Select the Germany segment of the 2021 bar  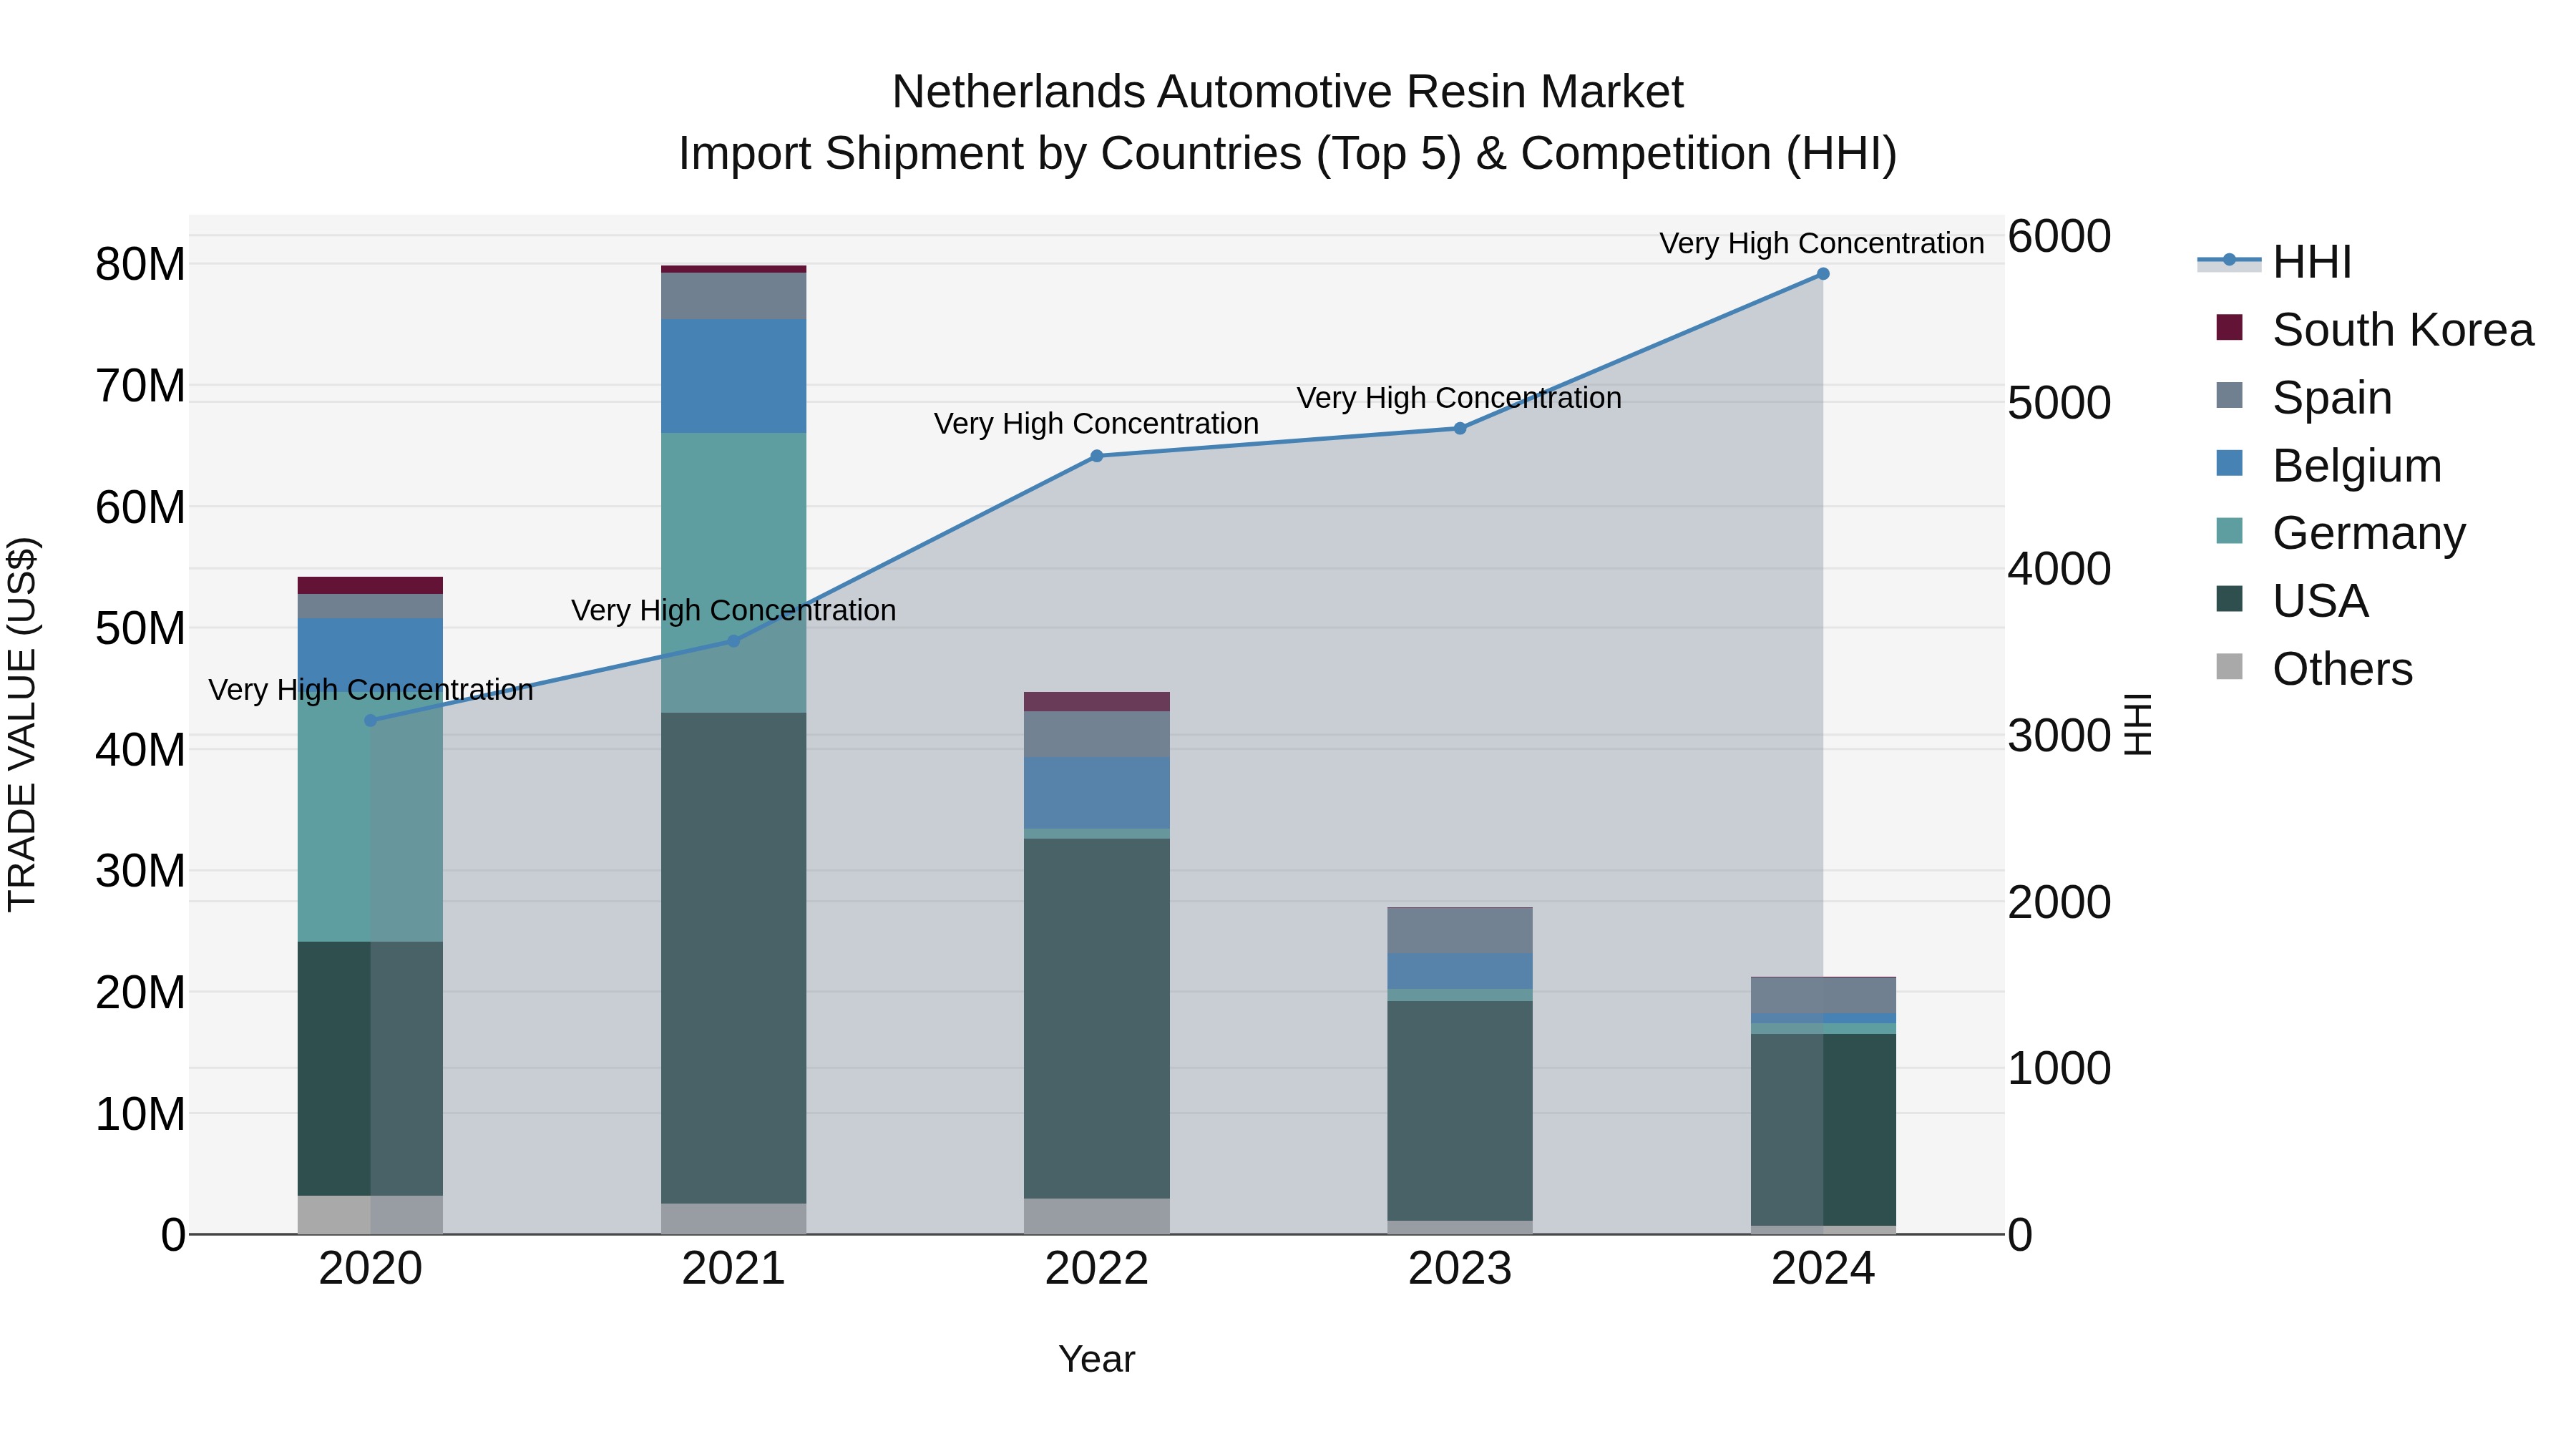pyautogui.click(x=734, y=573)
